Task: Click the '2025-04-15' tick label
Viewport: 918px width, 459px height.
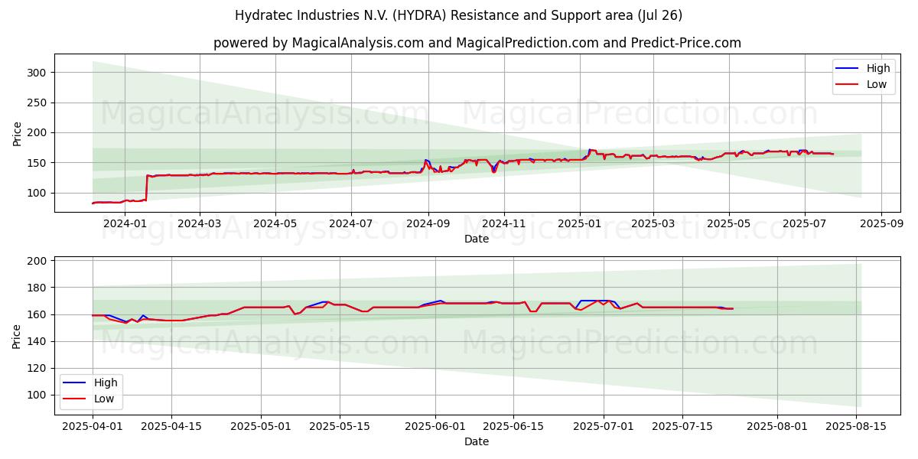Action: [x=171, y=427]
